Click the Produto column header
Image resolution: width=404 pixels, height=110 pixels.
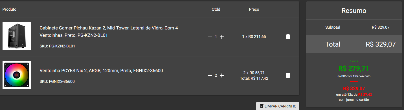(9, 9)
